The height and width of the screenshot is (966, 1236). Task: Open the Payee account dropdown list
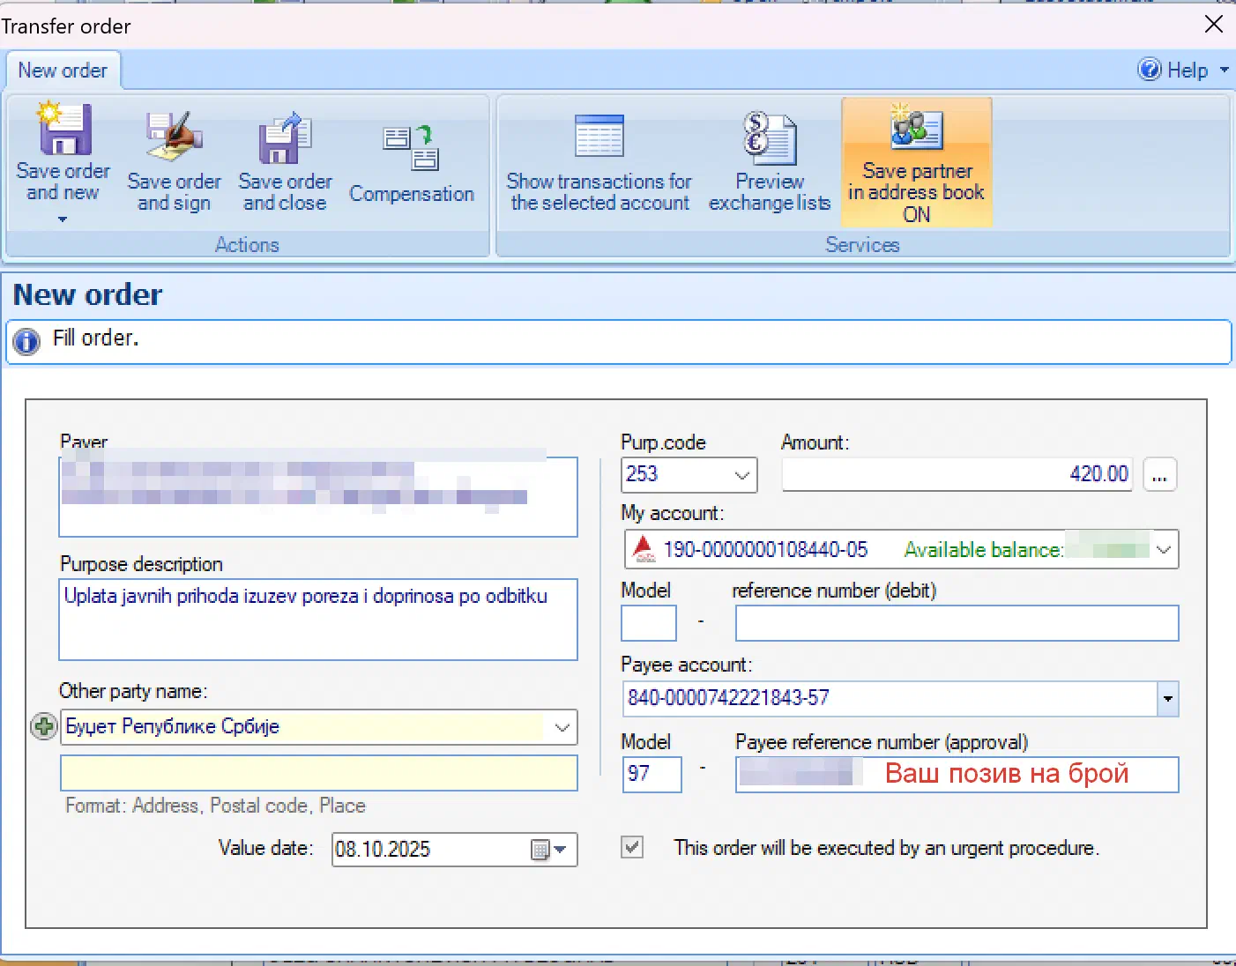click(1167, 699)
